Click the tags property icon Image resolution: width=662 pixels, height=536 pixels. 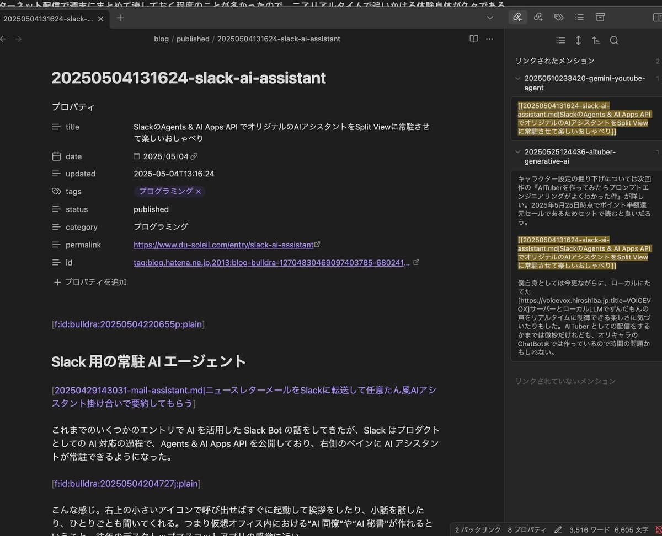point(56,191)
